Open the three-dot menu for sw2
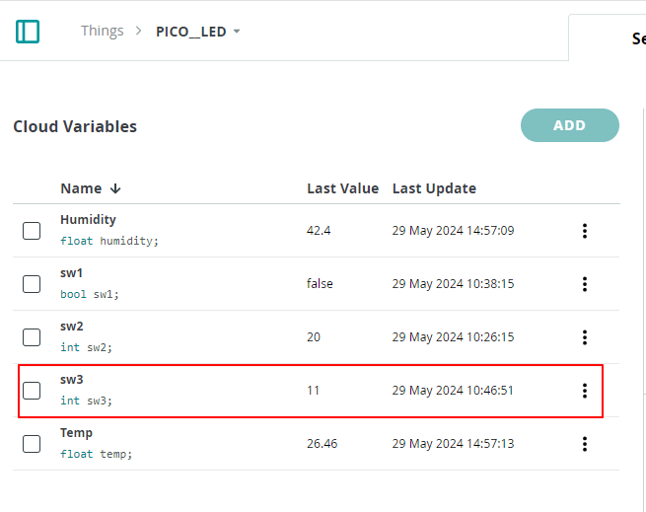Image resolution: width=646 pixels, height=512 pixels. tap(585, 337)
